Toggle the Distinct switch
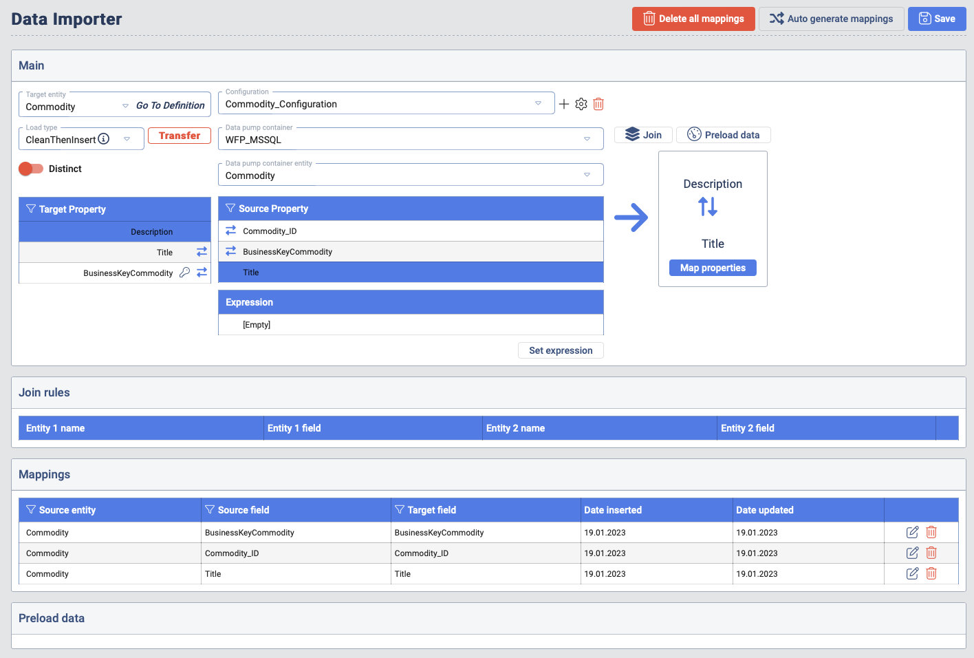Image resolution: width=974 pixels, height=658 pixels. [31, 169]
